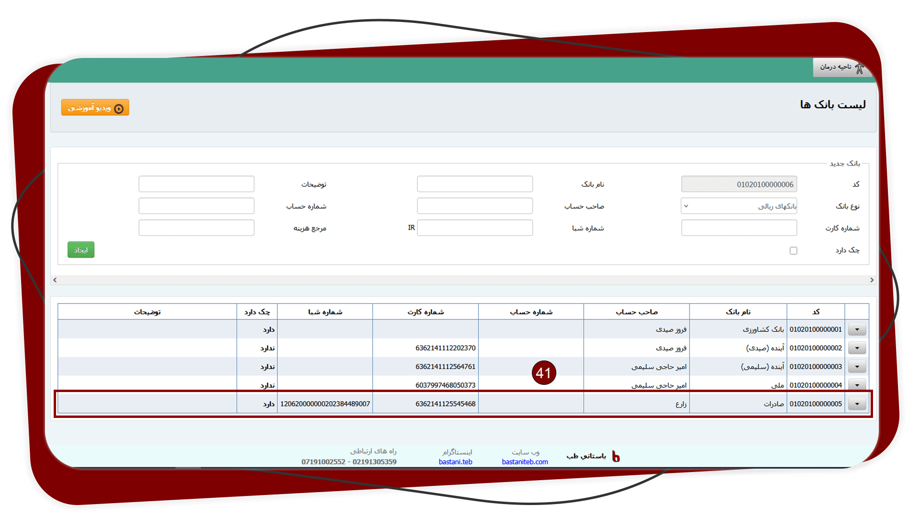This screenshot has width=920, height=517.
Task: Open the ویدیو آموزشی tutorial video button
Action: point(95,108)
